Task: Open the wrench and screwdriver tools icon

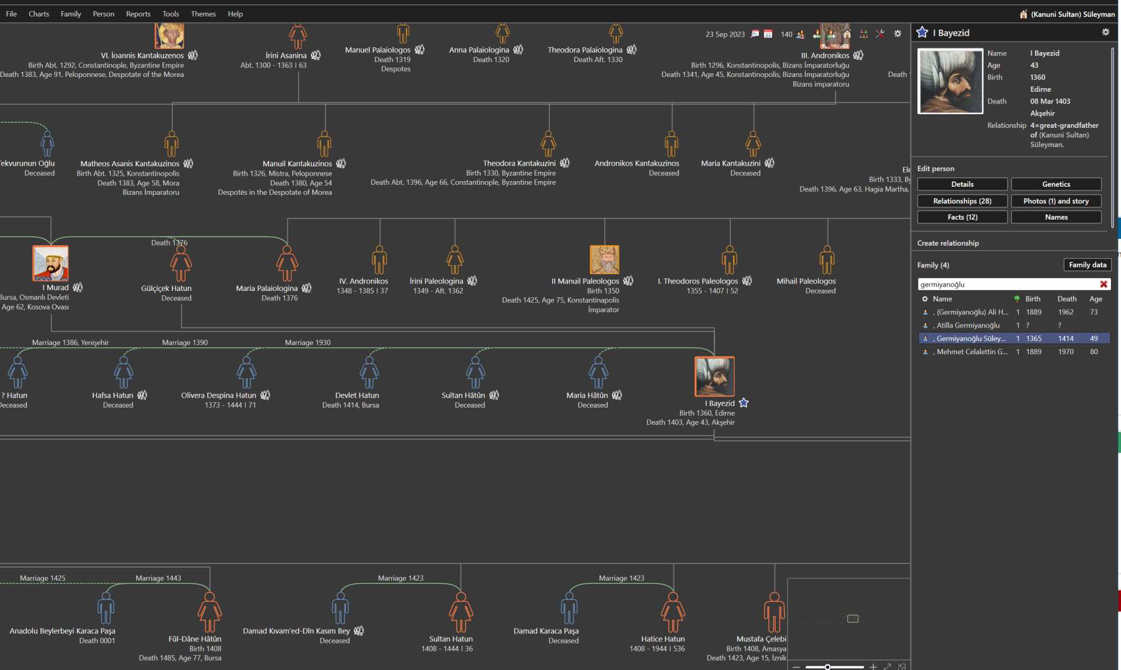Action: [x=880, y=34]
